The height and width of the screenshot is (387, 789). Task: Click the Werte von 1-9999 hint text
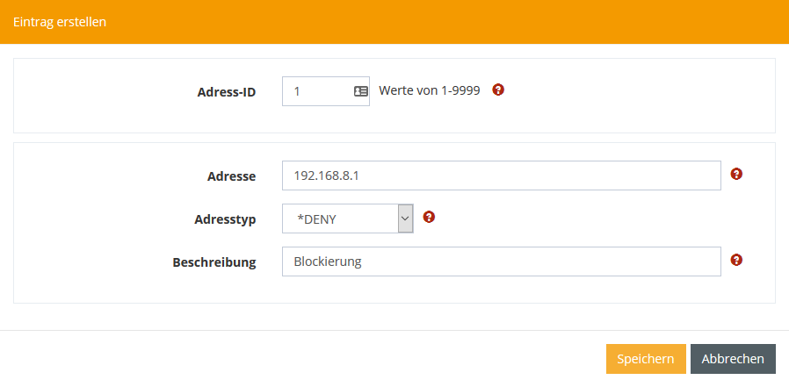tap(429, 90)
